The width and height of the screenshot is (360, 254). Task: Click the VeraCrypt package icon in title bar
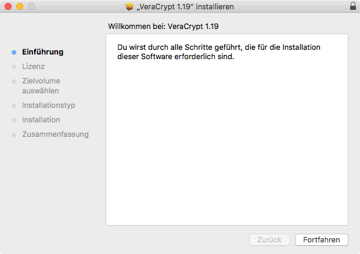[x=129, y=6]
